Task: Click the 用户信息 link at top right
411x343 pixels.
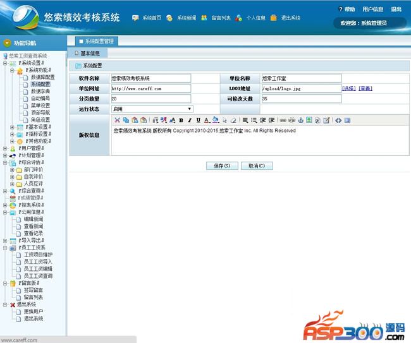Action: (x=372, y=9)
